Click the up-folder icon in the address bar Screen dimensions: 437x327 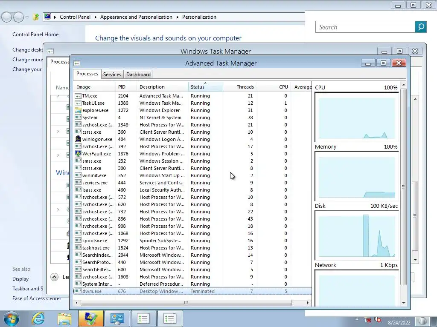click(36, 17)
